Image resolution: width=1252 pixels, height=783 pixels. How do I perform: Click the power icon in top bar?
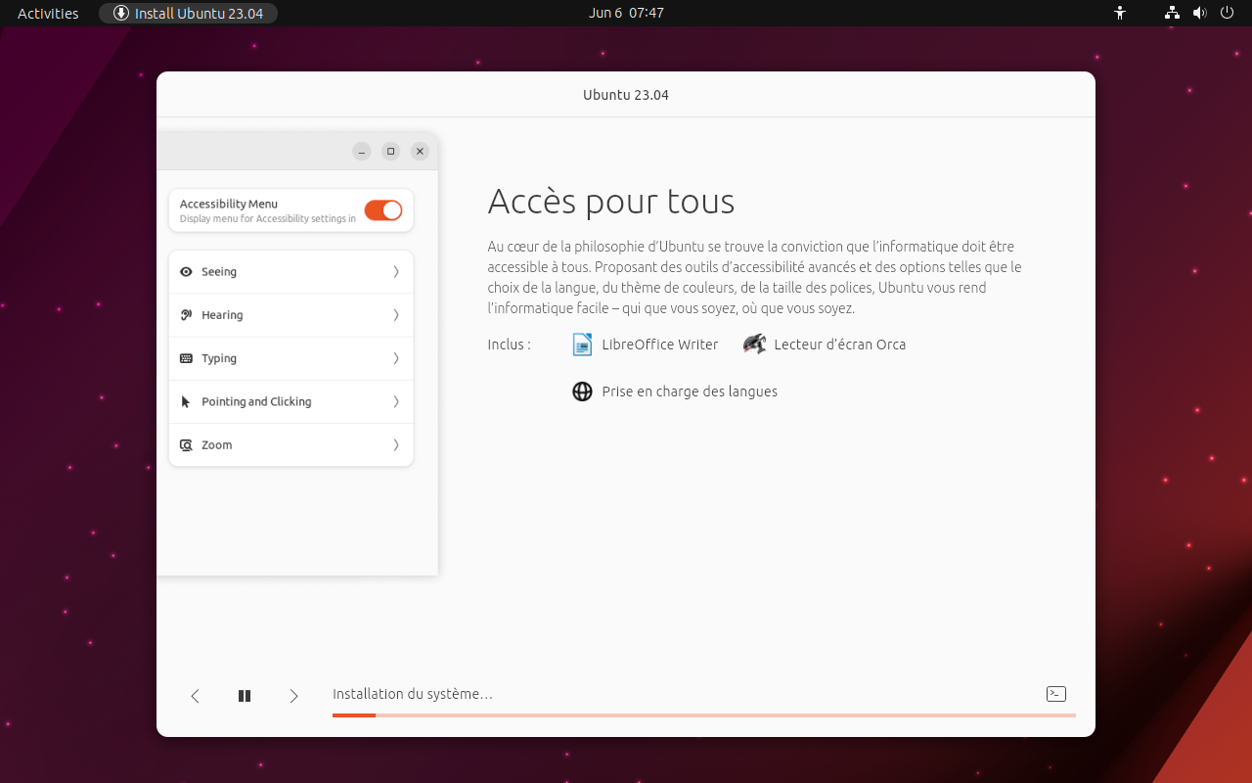point(1229,13)
